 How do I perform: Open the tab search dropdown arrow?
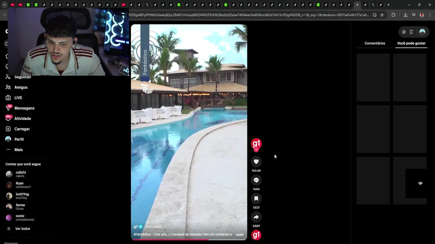4,5
